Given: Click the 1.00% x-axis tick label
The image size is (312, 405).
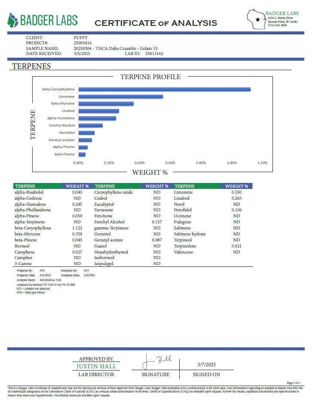Looking at the screenshot, I should [x=232, y=163].
